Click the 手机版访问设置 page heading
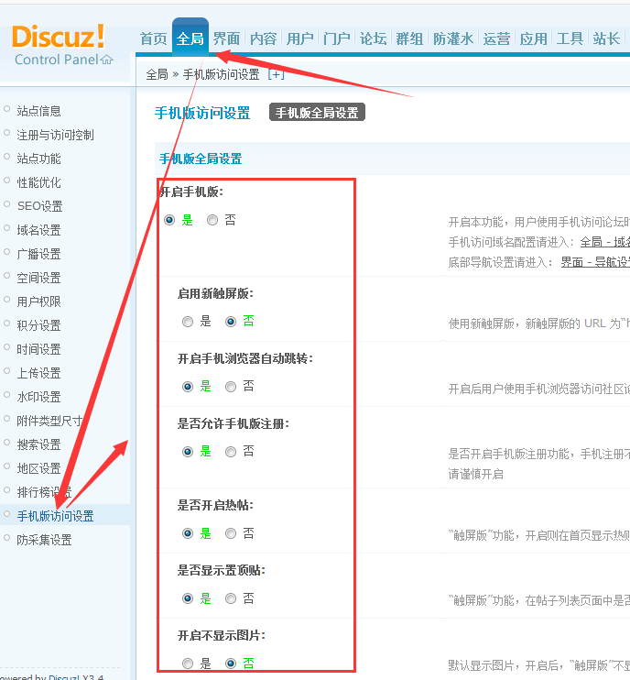This screenshot has height=680, width=630. (202, 114)
